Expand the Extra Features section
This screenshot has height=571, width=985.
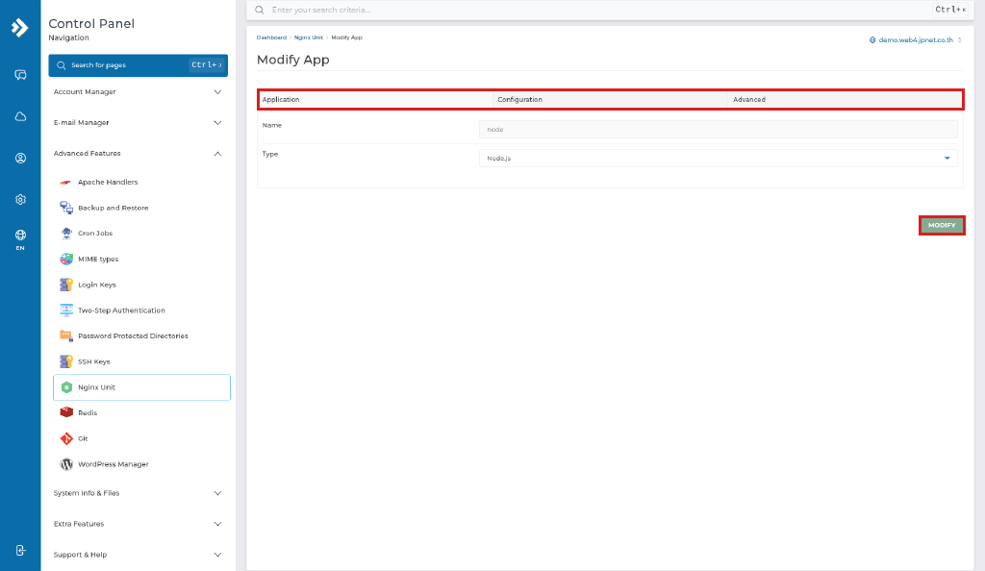138,524
